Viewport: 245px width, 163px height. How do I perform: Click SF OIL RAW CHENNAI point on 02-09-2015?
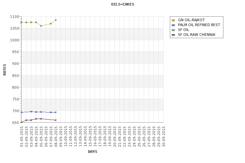[x=26, y=120]
